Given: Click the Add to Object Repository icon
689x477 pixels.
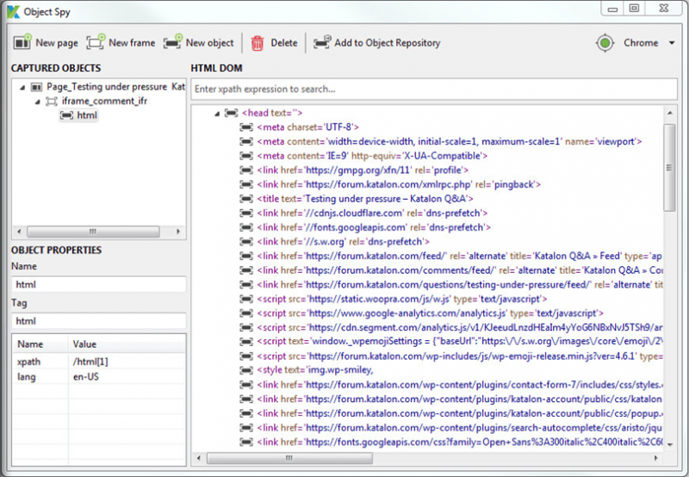Looking at the screenshot, I should pyautogui.click(x=321, y=42).
